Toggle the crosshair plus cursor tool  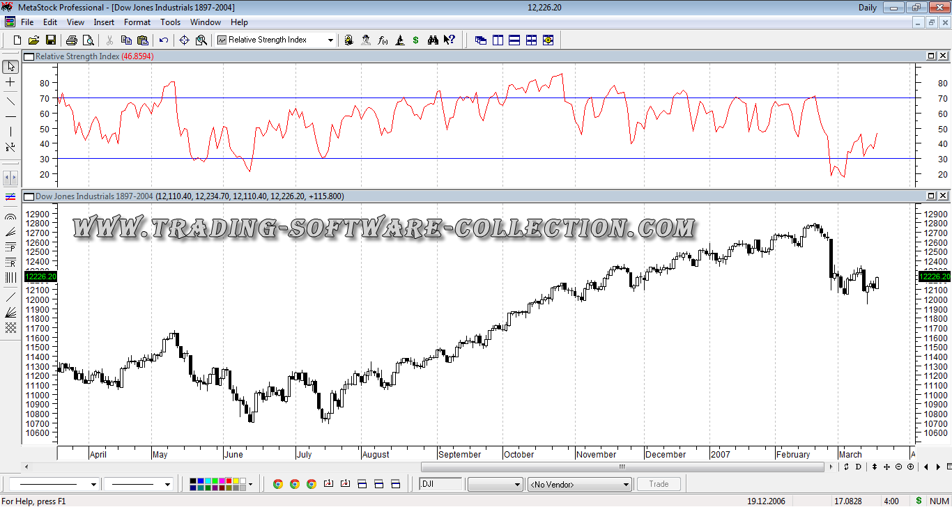point(10,82)
